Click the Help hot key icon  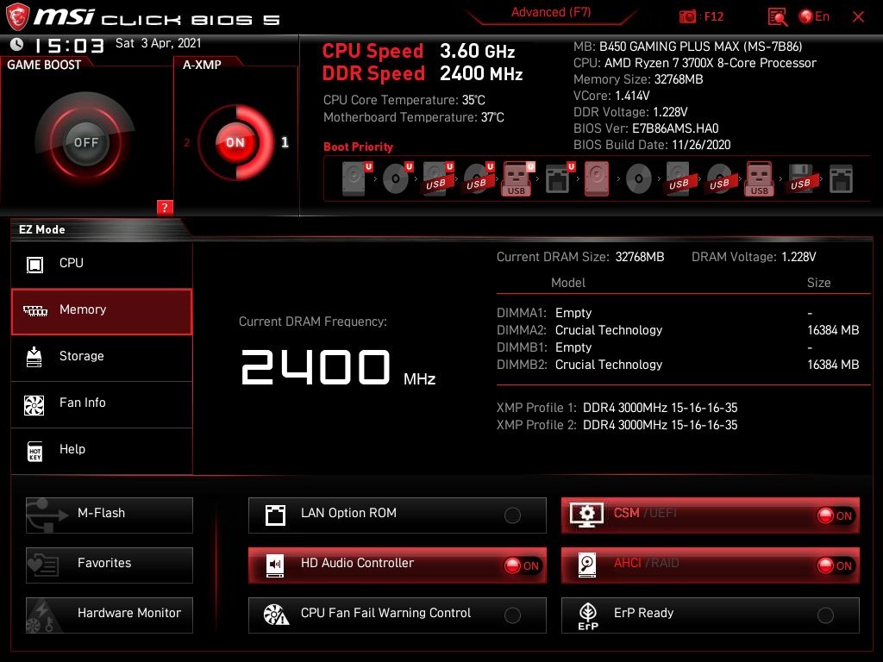click(x=34, y=451)
